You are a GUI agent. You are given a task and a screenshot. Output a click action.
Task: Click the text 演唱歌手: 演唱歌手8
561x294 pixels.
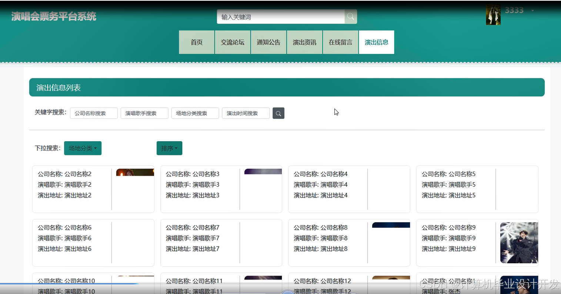click(321, 238)
